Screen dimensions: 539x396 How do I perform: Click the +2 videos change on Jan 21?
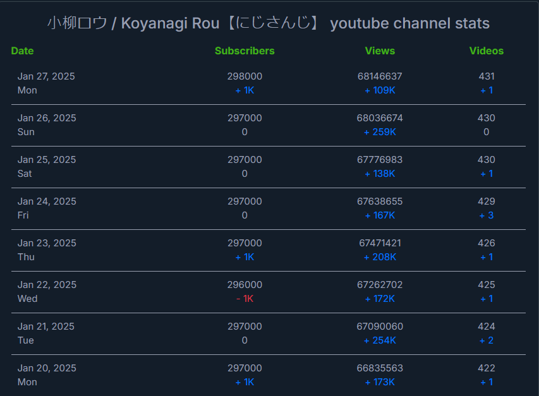click(487, 340)
